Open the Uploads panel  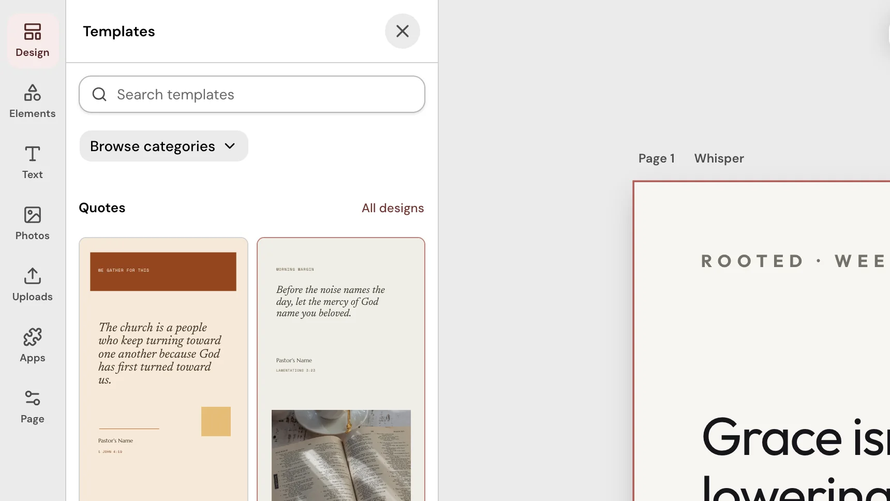click(x=33, y=285)
